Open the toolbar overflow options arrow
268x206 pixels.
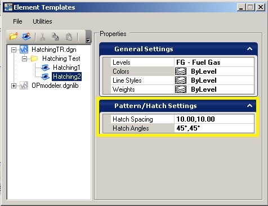pyautogui.click(x=88, y=40)
